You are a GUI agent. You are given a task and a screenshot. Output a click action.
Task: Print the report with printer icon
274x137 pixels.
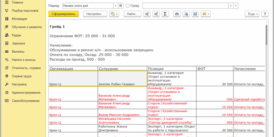(x=177, y=14)
